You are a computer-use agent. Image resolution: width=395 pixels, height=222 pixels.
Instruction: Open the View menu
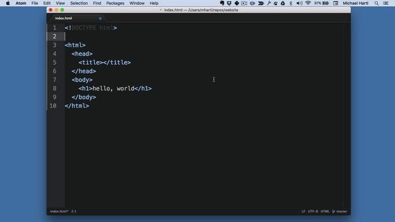pos(60,3)
